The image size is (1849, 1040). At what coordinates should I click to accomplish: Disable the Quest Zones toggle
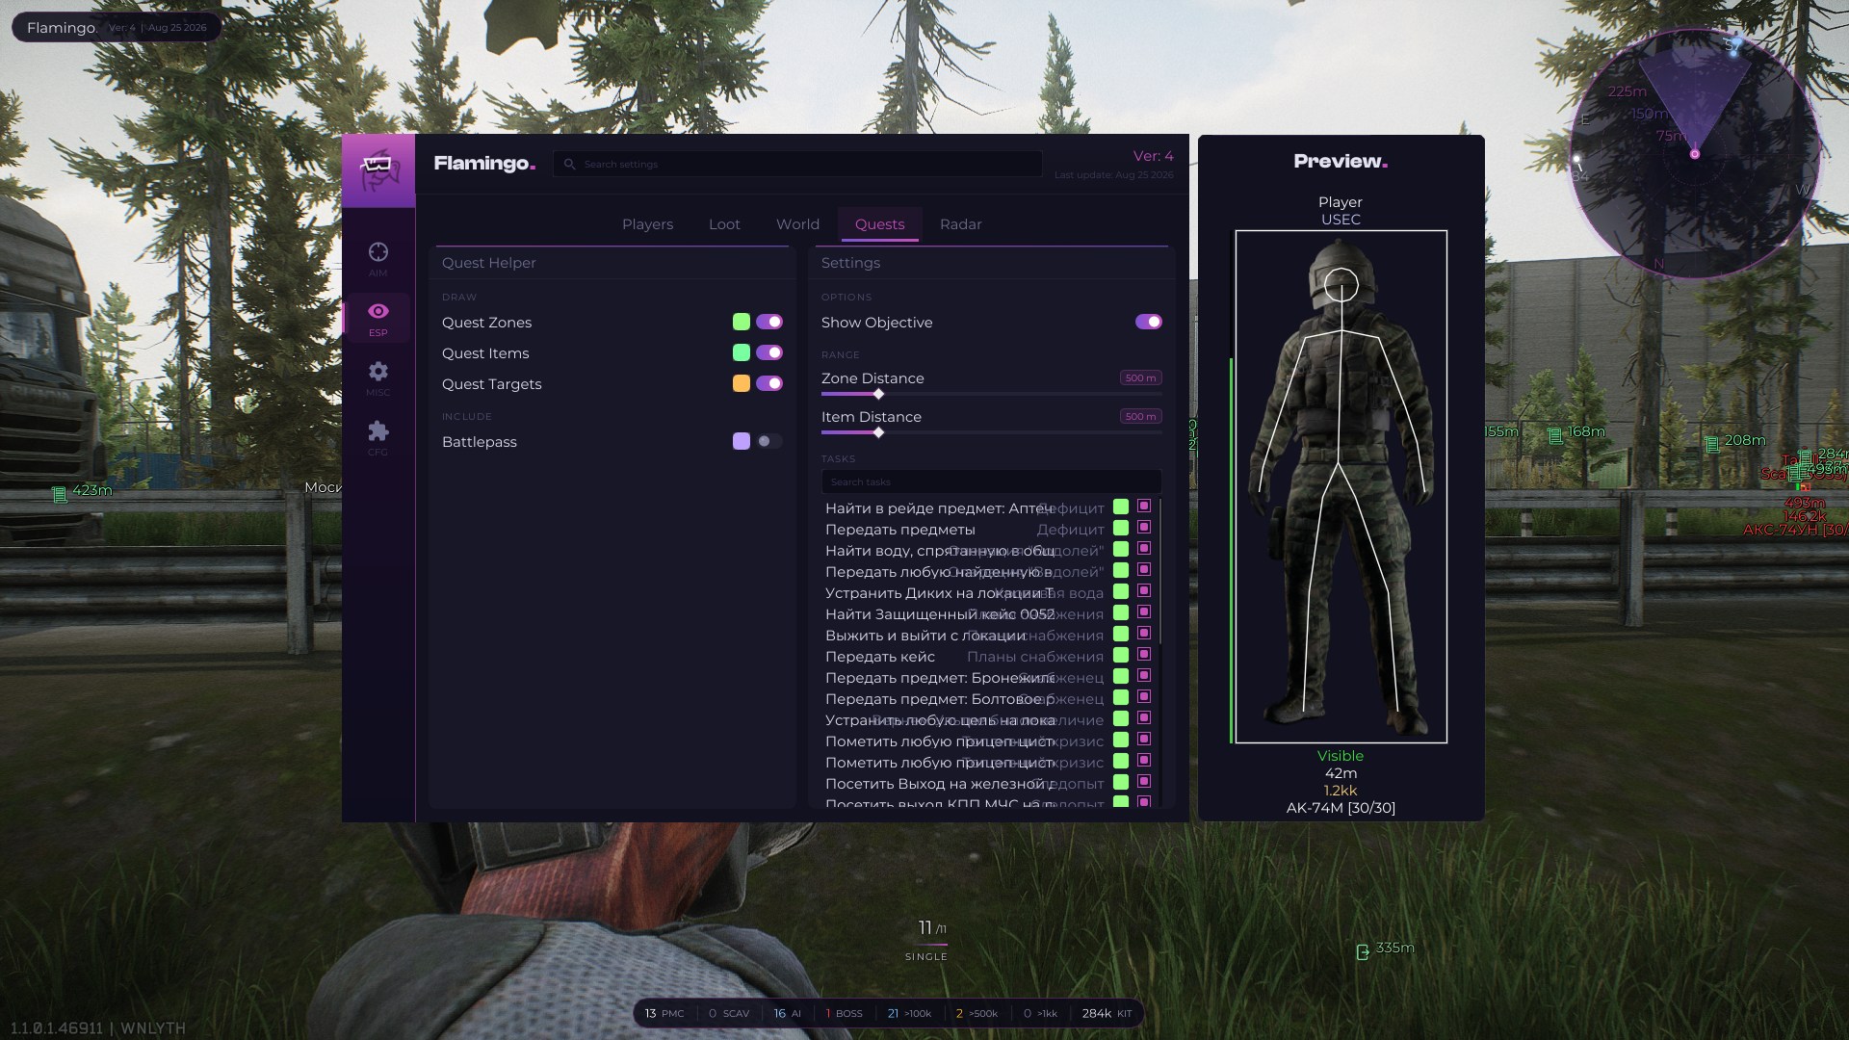(x=768, y=323)
